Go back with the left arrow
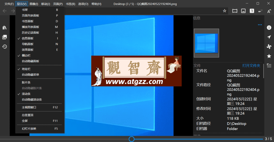Viewport: 274px width, 142px height. (5, 11)
